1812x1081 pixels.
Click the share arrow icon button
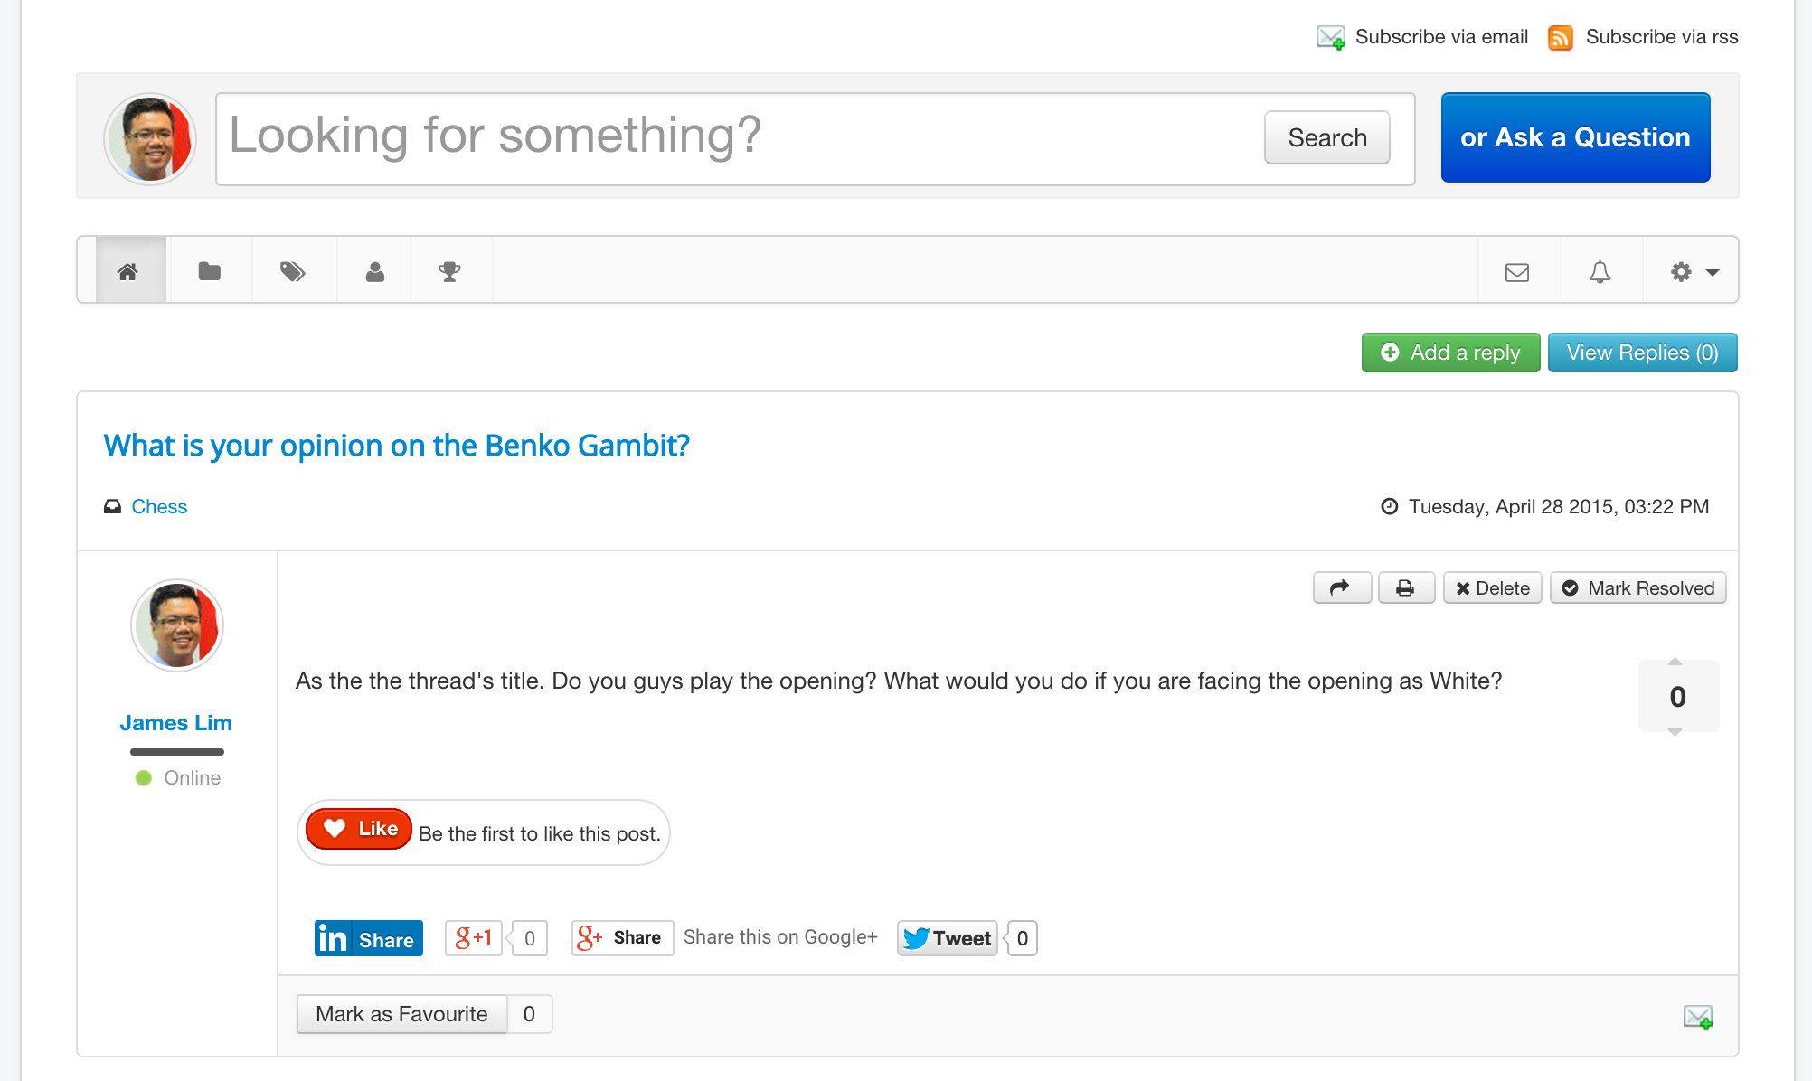(x=1341, y=588)
